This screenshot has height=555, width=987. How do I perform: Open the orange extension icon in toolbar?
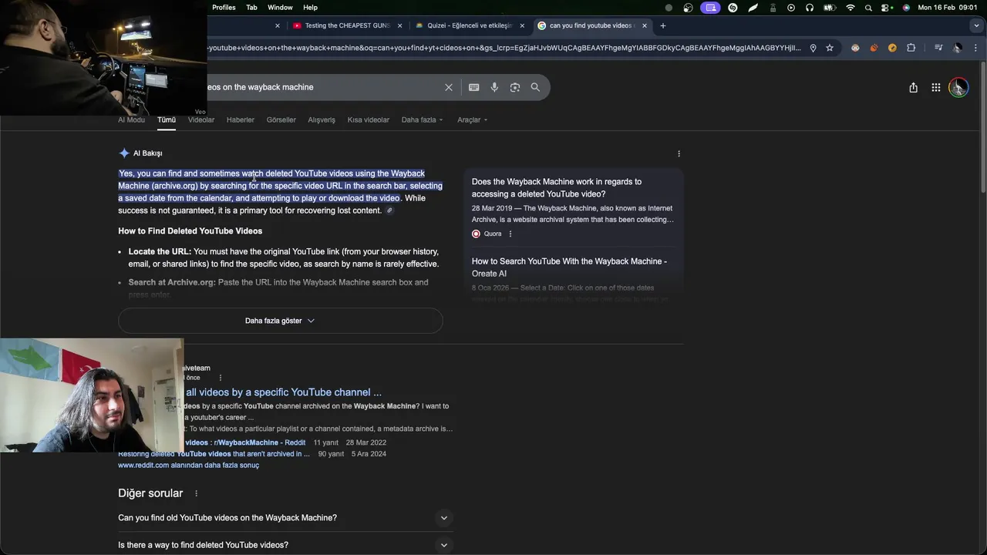coord(874,48)
